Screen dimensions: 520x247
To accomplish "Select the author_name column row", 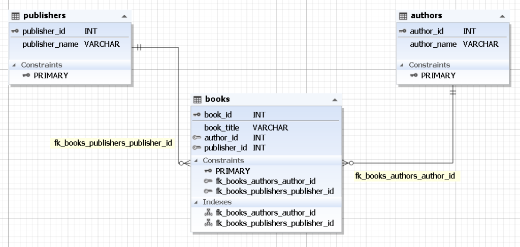I will click(x=453, y=44).
